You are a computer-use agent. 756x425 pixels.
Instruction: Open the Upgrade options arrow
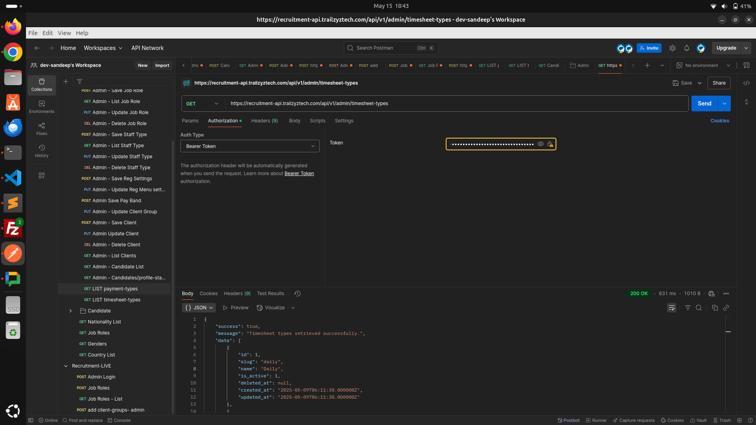coord(746,48)
